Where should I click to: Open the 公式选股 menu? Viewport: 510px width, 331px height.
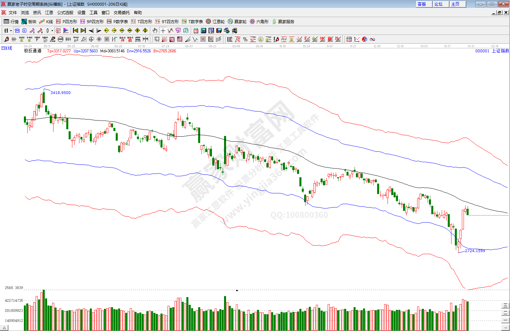65,13
